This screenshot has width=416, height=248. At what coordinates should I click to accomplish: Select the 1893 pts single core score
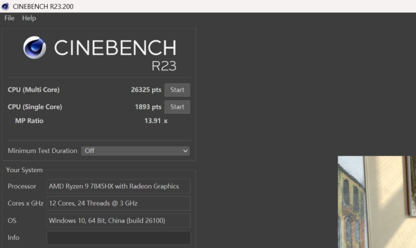(x=148, y=107)
